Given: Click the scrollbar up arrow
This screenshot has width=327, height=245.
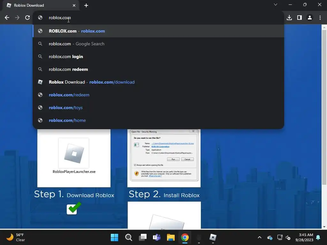Looking at the screenshot, I should point(324,27).
